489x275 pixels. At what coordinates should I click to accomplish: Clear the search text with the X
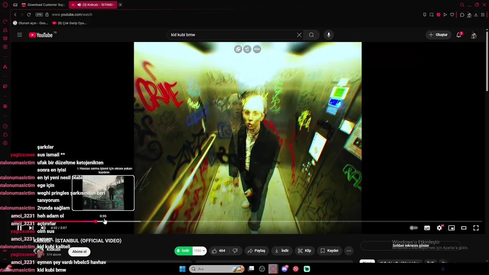[299, 35]
